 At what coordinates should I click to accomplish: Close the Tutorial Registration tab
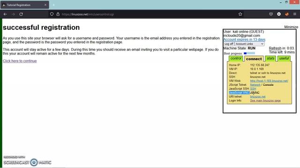(45, 5)
